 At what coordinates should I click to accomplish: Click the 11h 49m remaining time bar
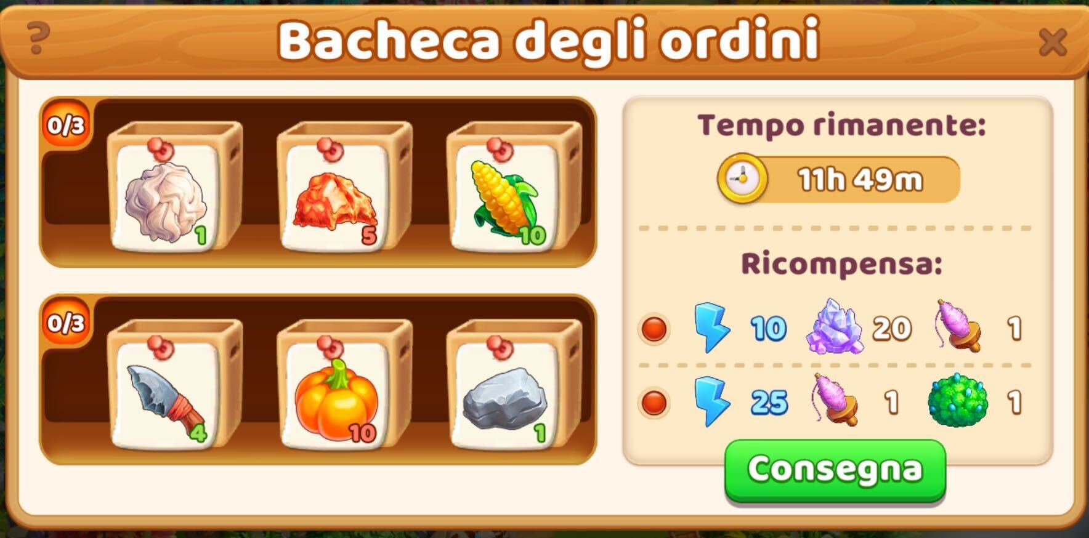pos(839,179)
